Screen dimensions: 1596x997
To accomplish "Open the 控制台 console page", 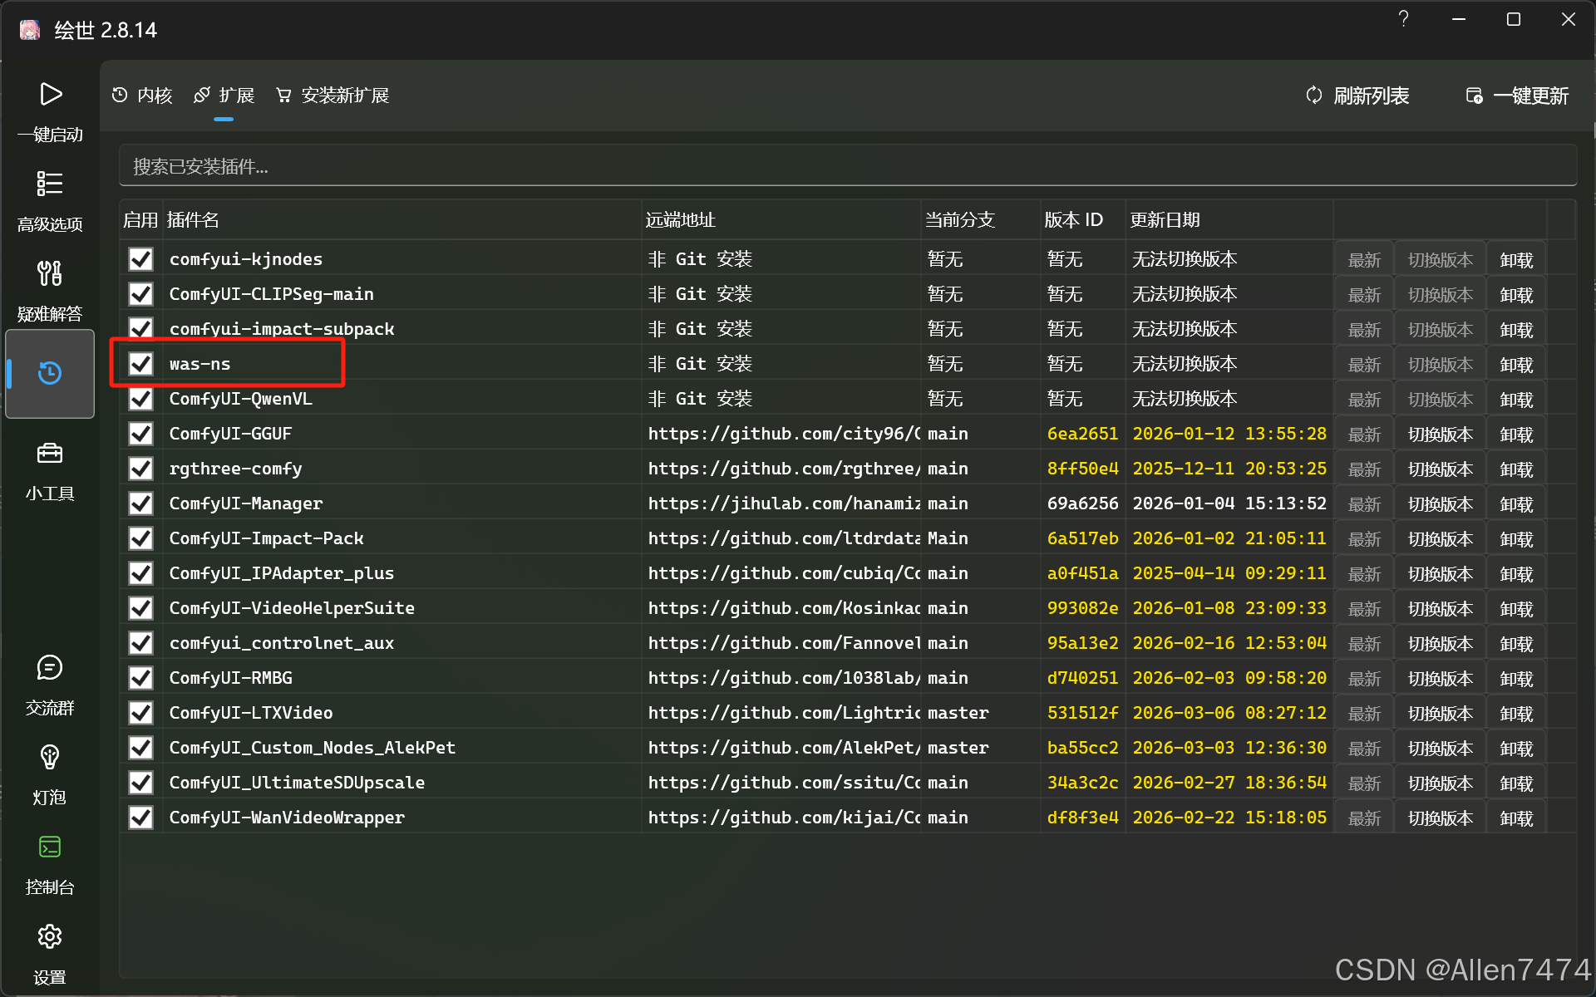I will [x=50, y=865].
